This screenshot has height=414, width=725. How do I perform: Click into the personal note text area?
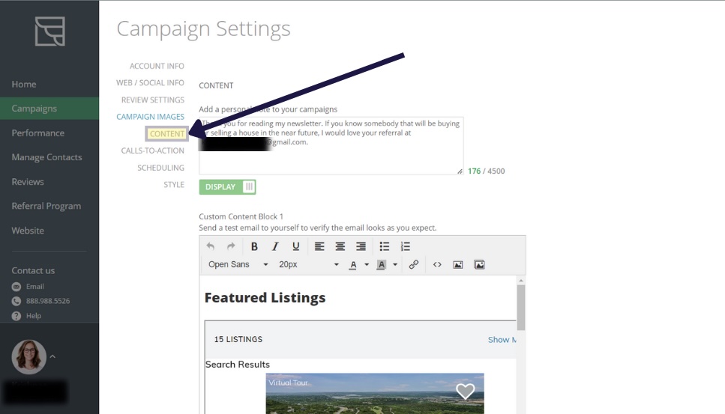point(331,146)
